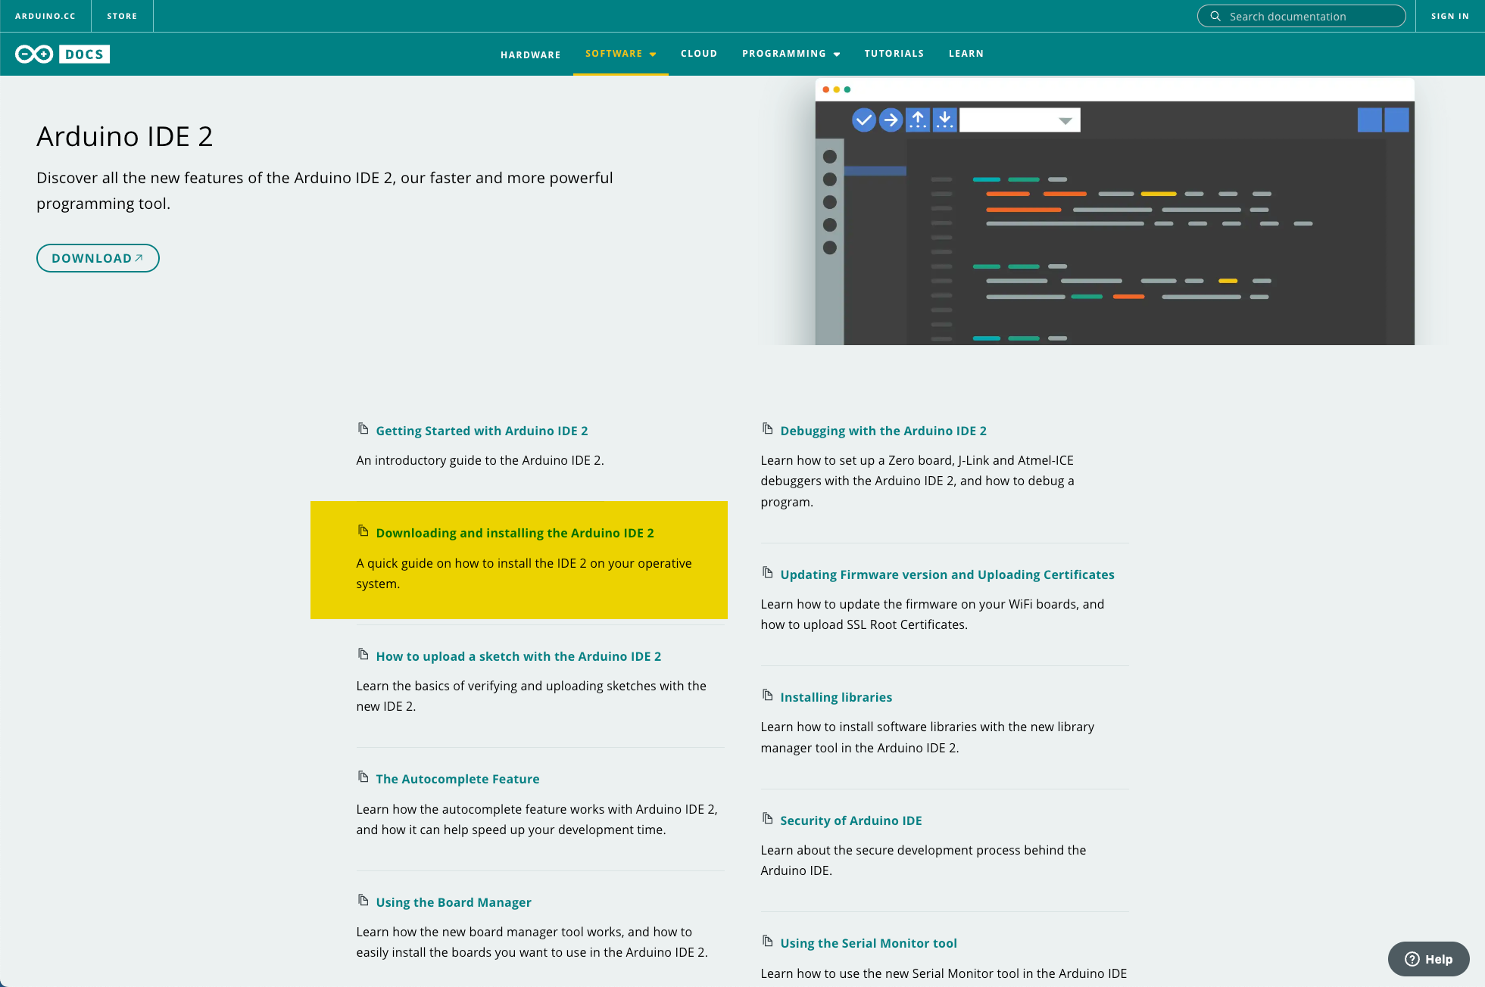Click the board selector dropdown icon in IDE
The width and height of the screenshot is (1485, 987).
point(1065,120)
